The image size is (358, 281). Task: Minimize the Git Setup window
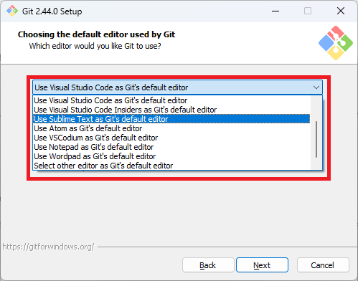[x=275, y=11]
